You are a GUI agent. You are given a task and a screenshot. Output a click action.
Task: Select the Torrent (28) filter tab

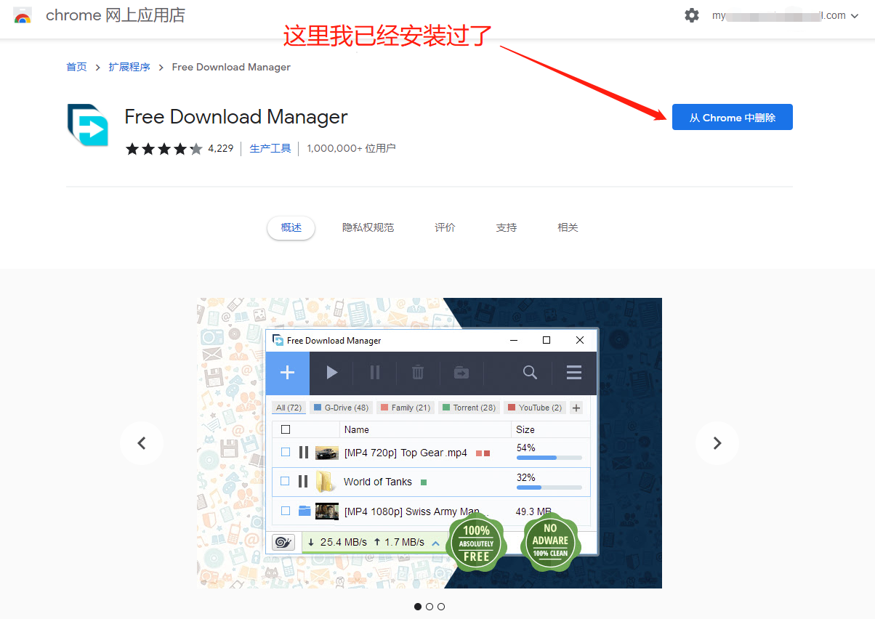tap(469, 407)
